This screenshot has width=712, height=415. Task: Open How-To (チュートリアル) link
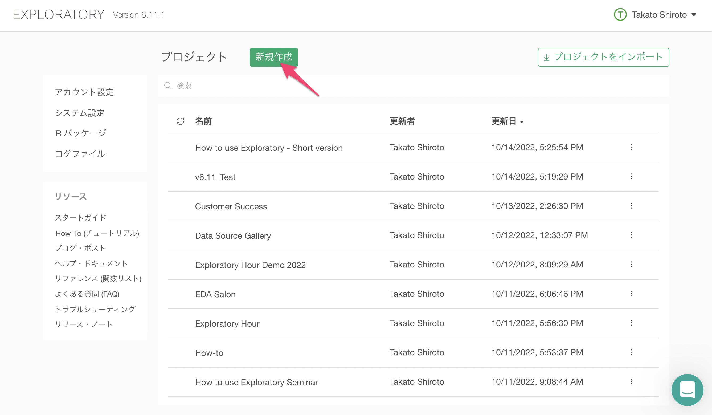pyautogui.click(x=97, y=233)
